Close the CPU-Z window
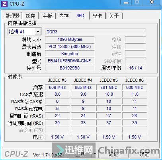The width and height of the screenshot is (162, 160). click(152, 2)
